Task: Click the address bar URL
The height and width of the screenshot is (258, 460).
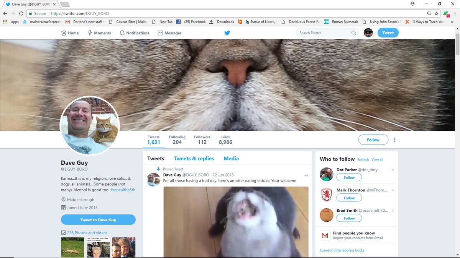Action: (x=80, y=13)
